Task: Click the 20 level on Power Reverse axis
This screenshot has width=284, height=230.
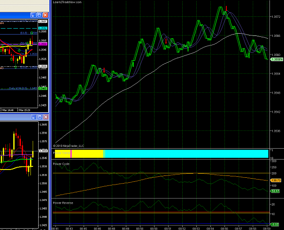Action: 273,204
